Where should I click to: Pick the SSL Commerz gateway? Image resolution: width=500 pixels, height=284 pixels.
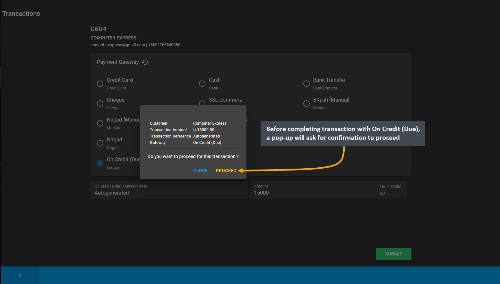point(202,103)
